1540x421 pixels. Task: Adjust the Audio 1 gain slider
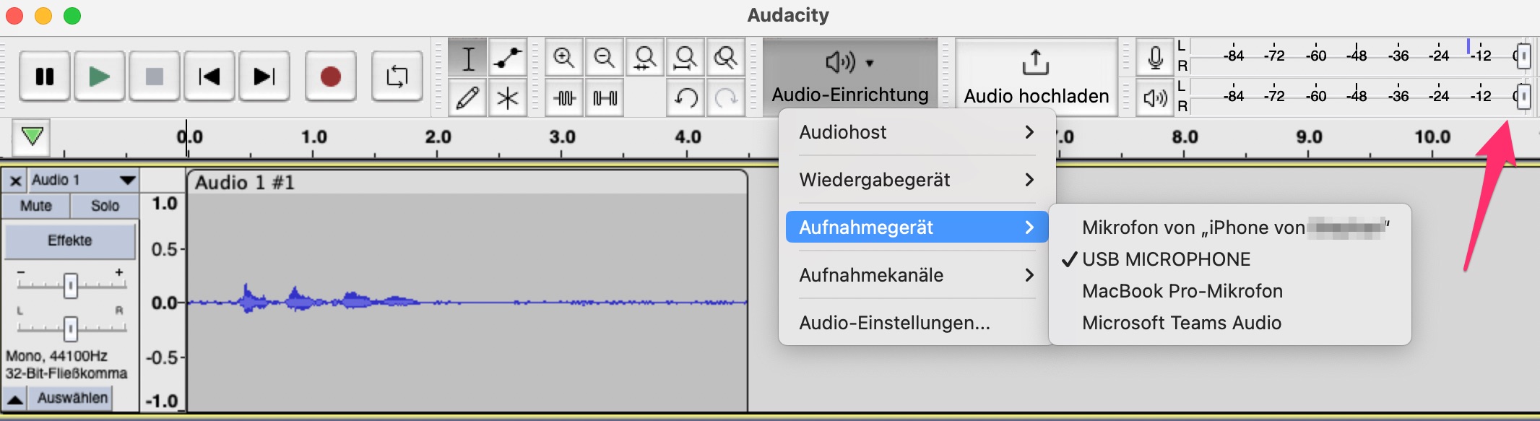pyautogui.click(x=70, y=286)
